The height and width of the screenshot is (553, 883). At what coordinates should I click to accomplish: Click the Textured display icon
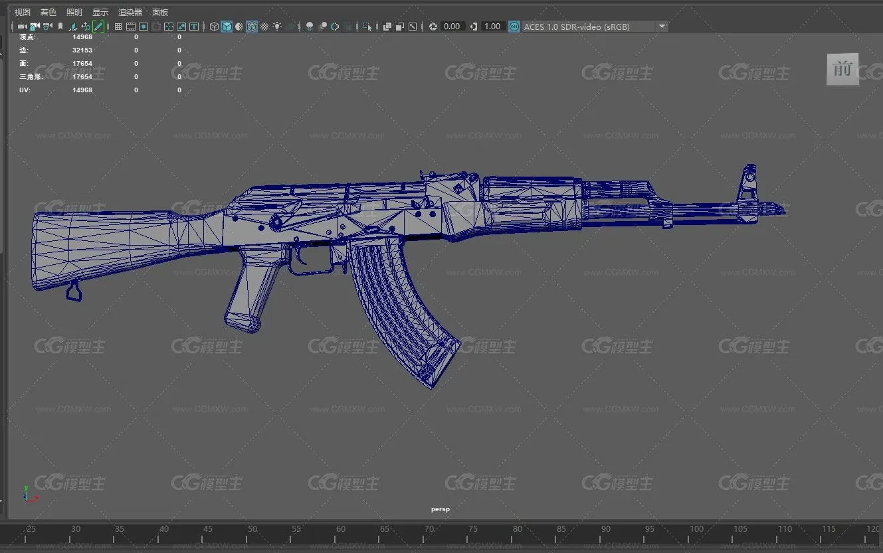pyautogui.click(x=264, y=27)
